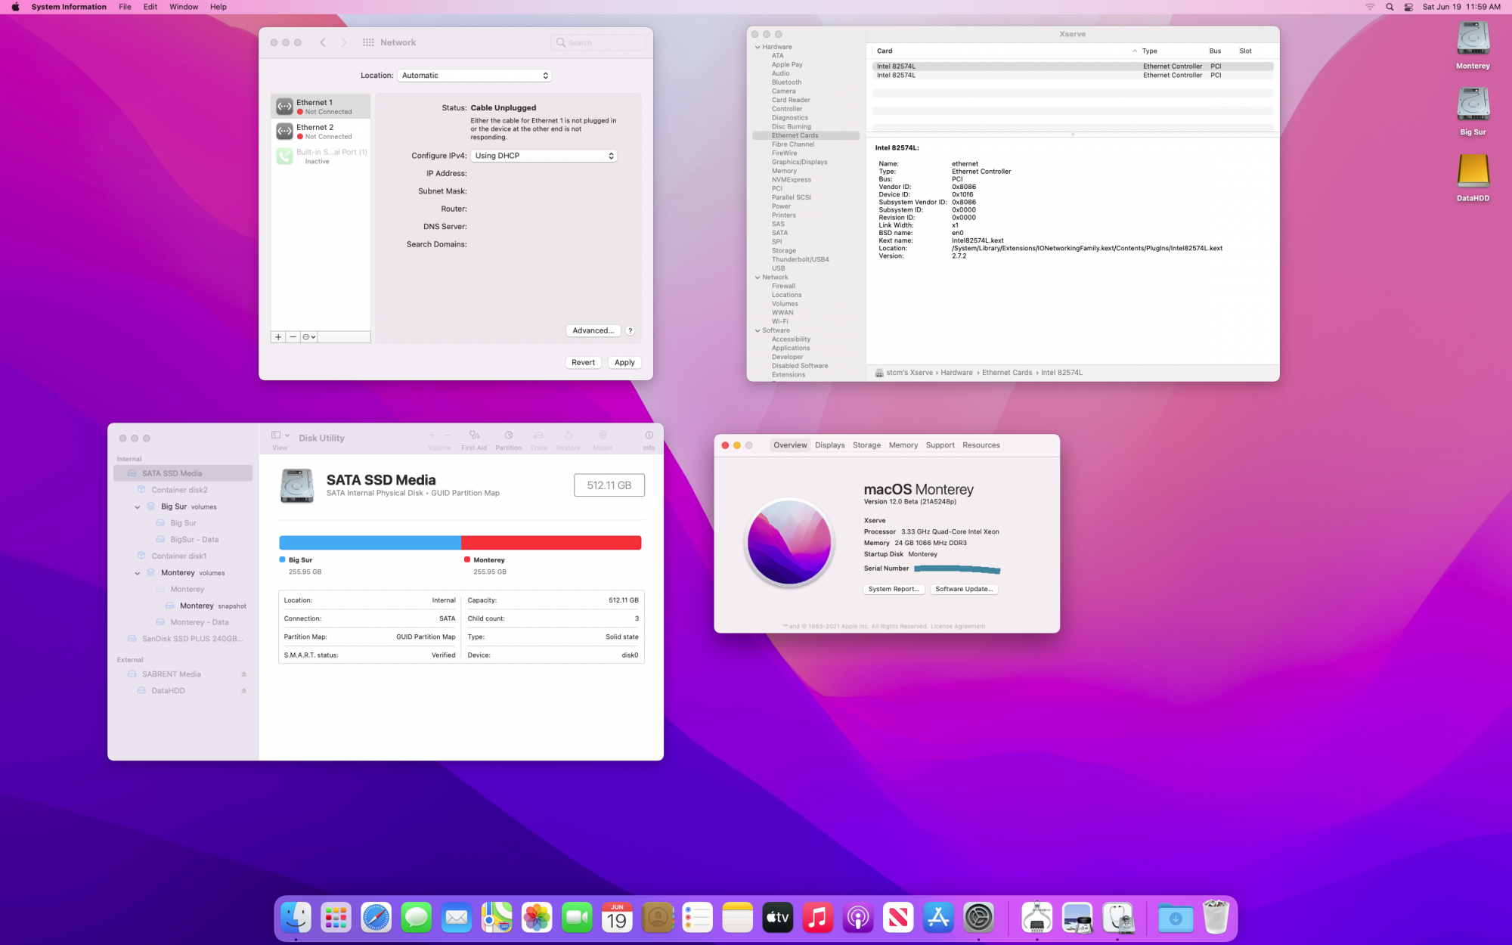Open System Report from About This Mac

pos(894,589)
